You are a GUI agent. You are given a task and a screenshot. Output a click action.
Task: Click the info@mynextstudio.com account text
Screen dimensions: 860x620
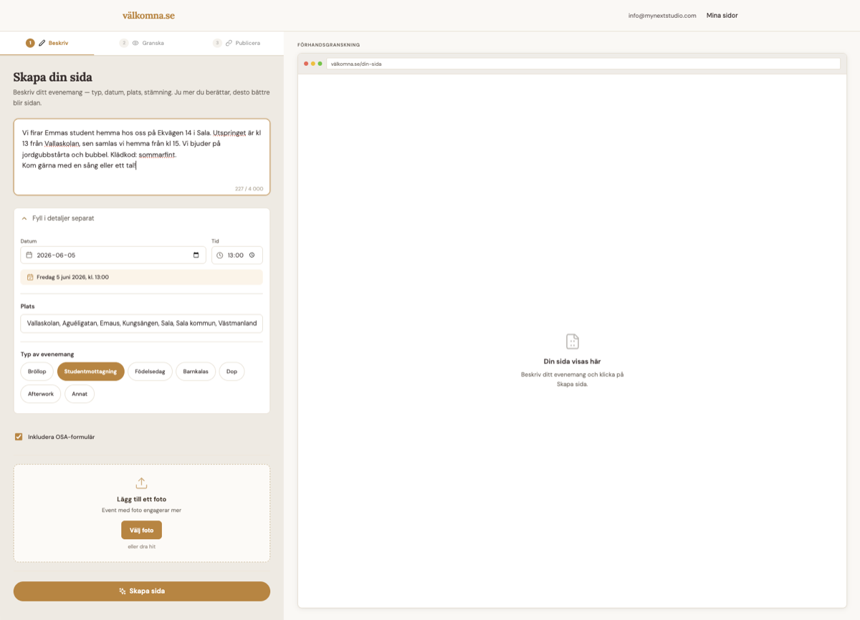coord(662,15)
